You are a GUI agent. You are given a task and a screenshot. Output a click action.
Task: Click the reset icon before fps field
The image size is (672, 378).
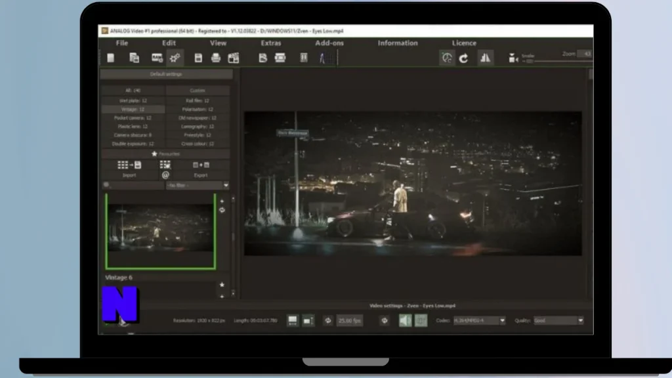coord(328,320)
